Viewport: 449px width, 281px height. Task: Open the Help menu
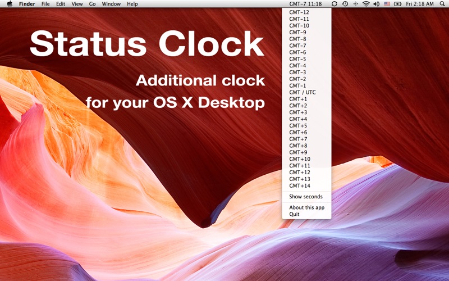[x=132, y=4]
